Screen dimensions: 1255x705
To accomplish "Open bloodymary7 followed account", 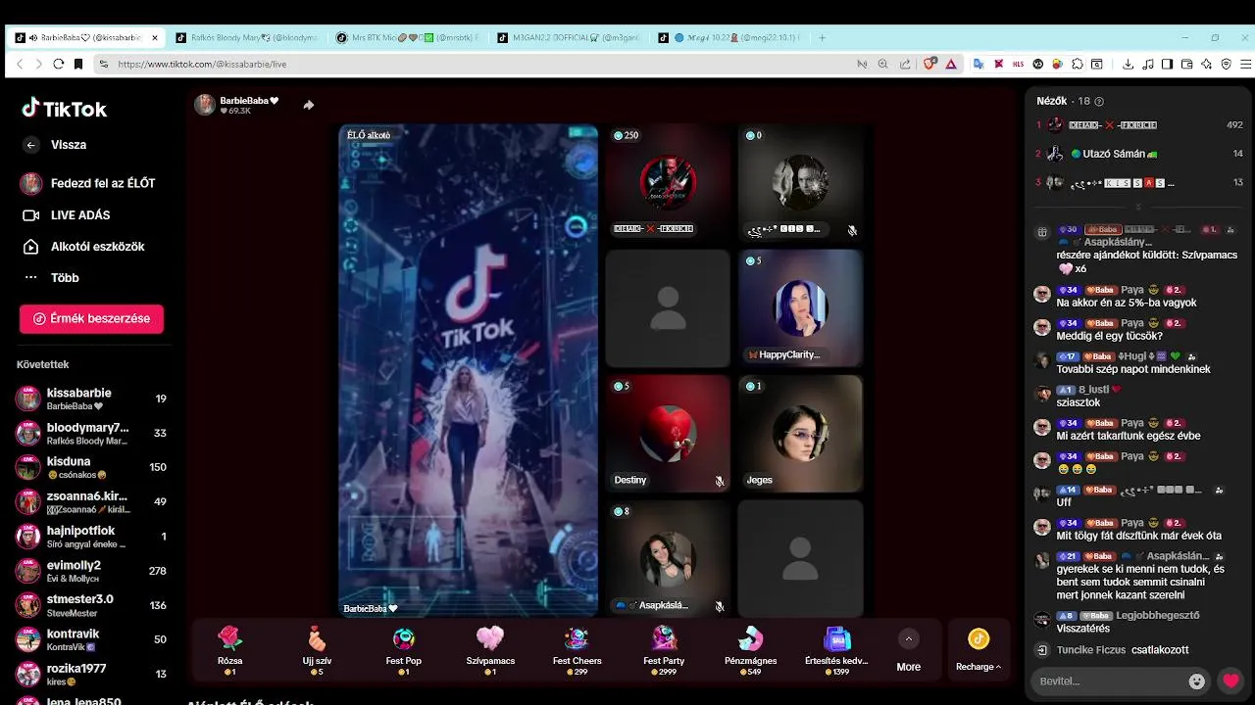I will 91,434.
